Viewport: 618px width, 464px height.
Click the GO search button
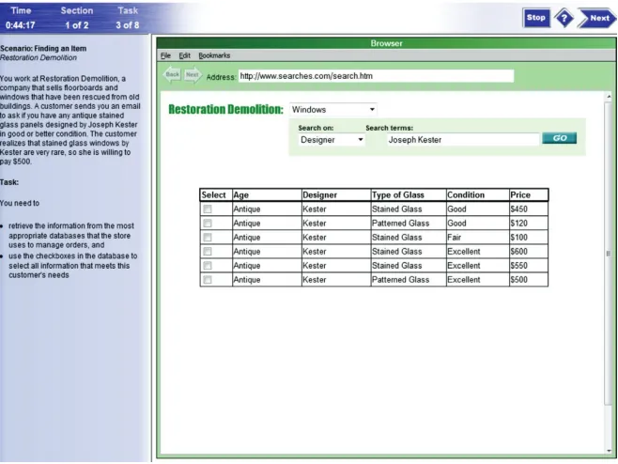tap(559, 138)
